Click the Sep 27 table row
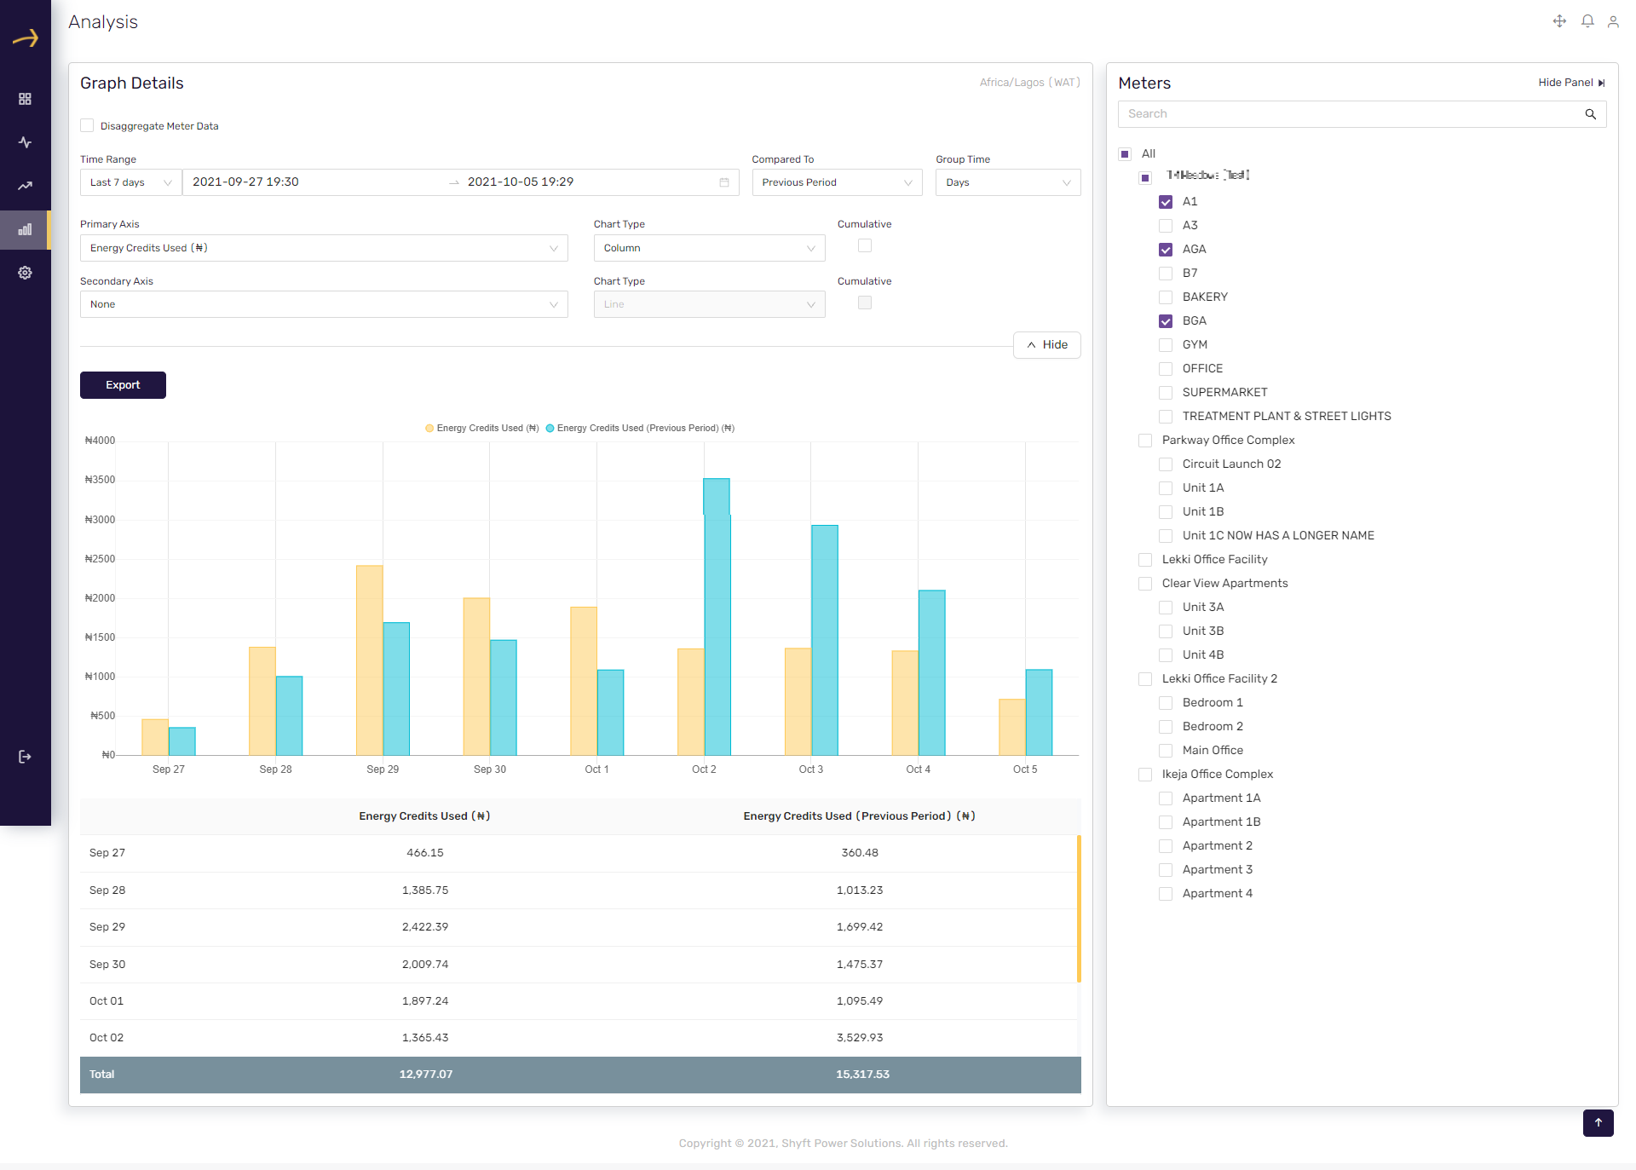This screenshot has width=1636, height=1170. (579, 853)
